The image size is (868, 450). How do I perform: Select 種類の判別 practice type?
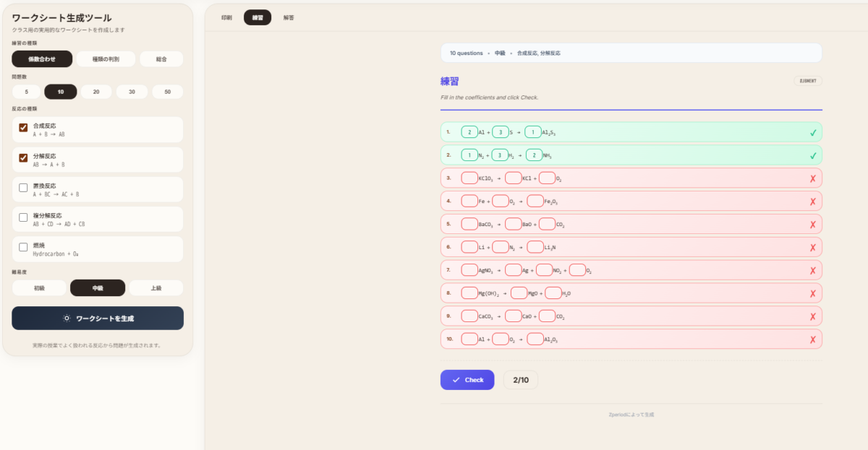(x=106, y=59)
